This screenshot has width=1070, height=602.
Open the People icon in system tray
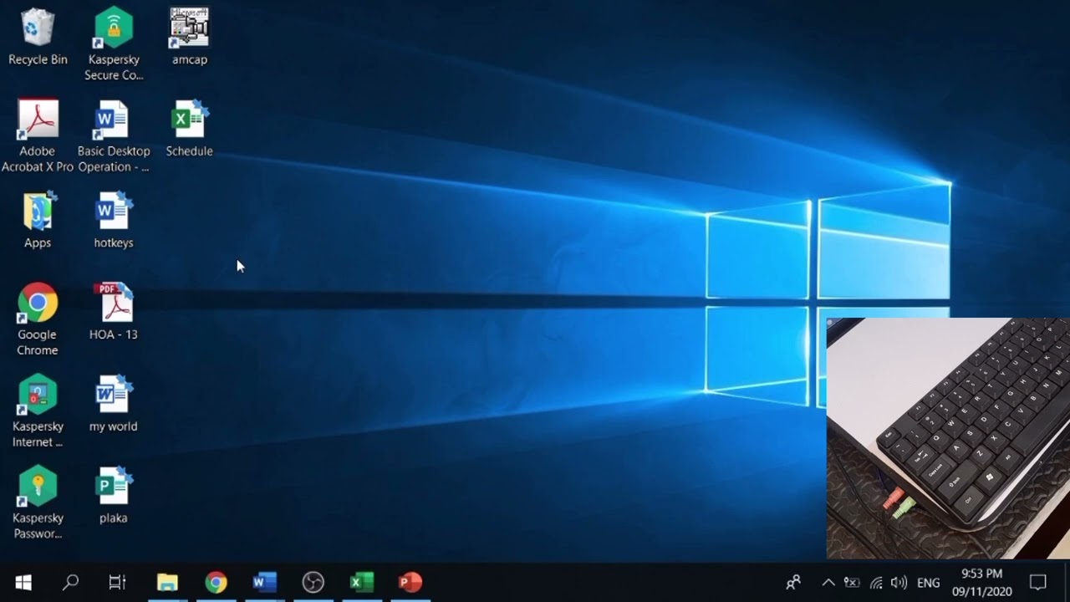[793, 582]
